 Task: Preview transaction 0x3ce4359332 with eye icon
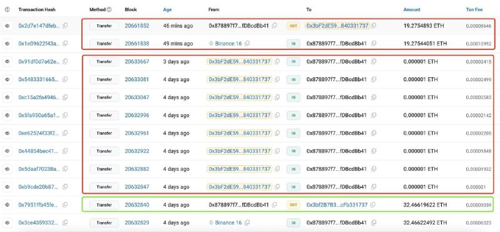click(7, 223)
